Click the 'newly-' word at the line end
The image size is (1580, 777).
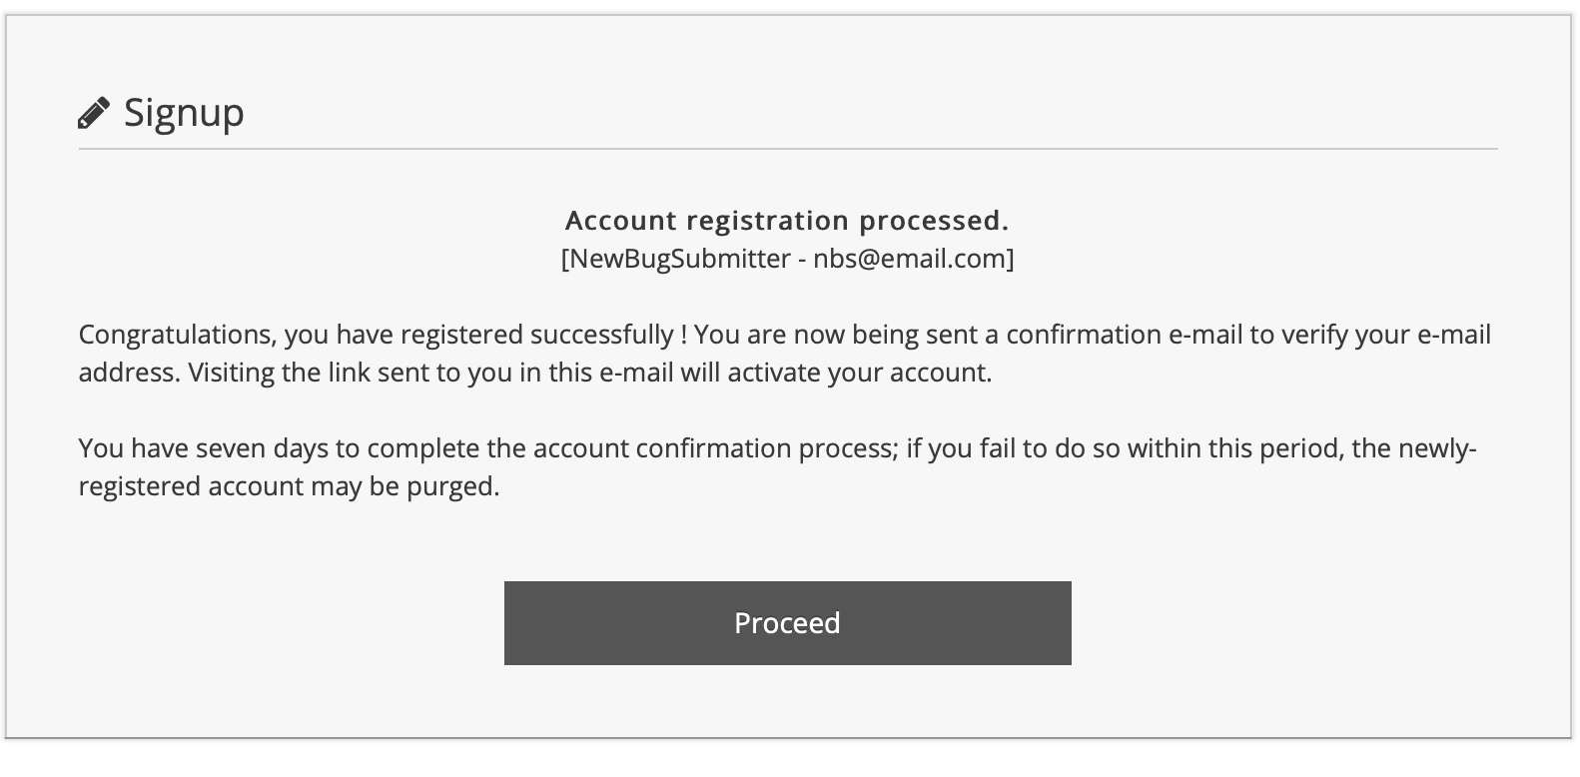pyautogui.click(x=1433, y=448)
